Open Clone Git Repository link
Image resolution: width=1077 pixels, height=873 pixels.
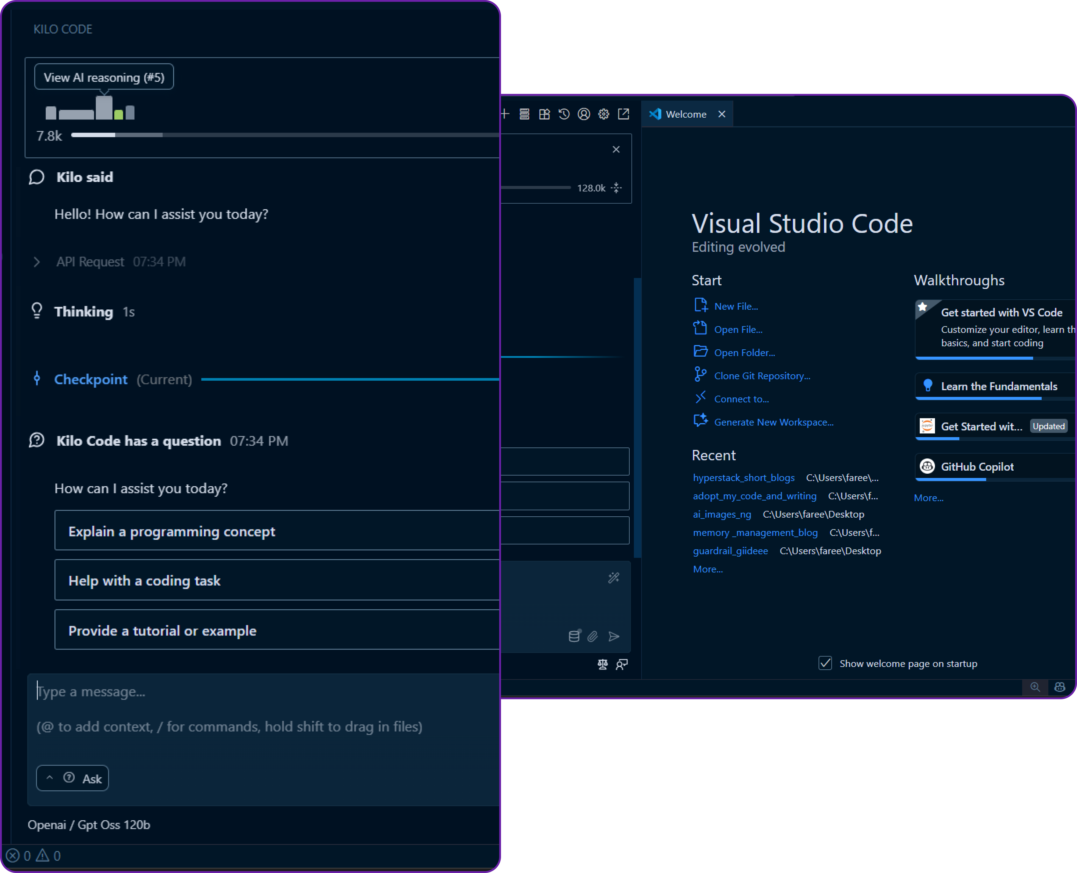762,376
